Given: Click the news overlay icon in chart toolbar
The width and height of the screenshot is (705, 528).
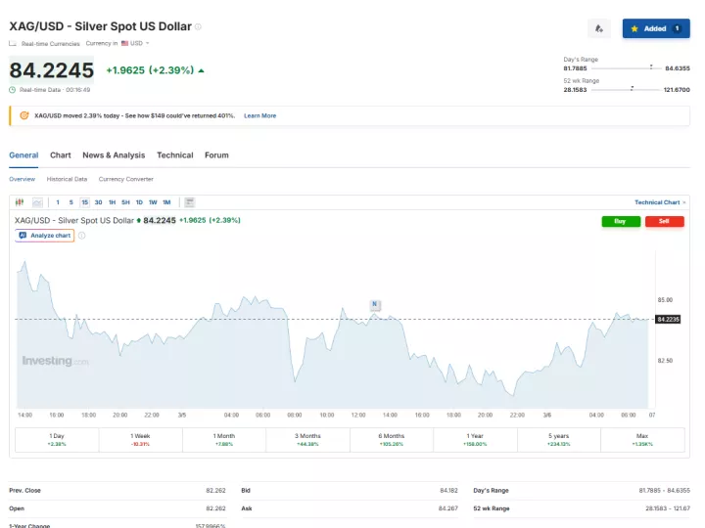Looking at the screenshot, I should (188, 201).
